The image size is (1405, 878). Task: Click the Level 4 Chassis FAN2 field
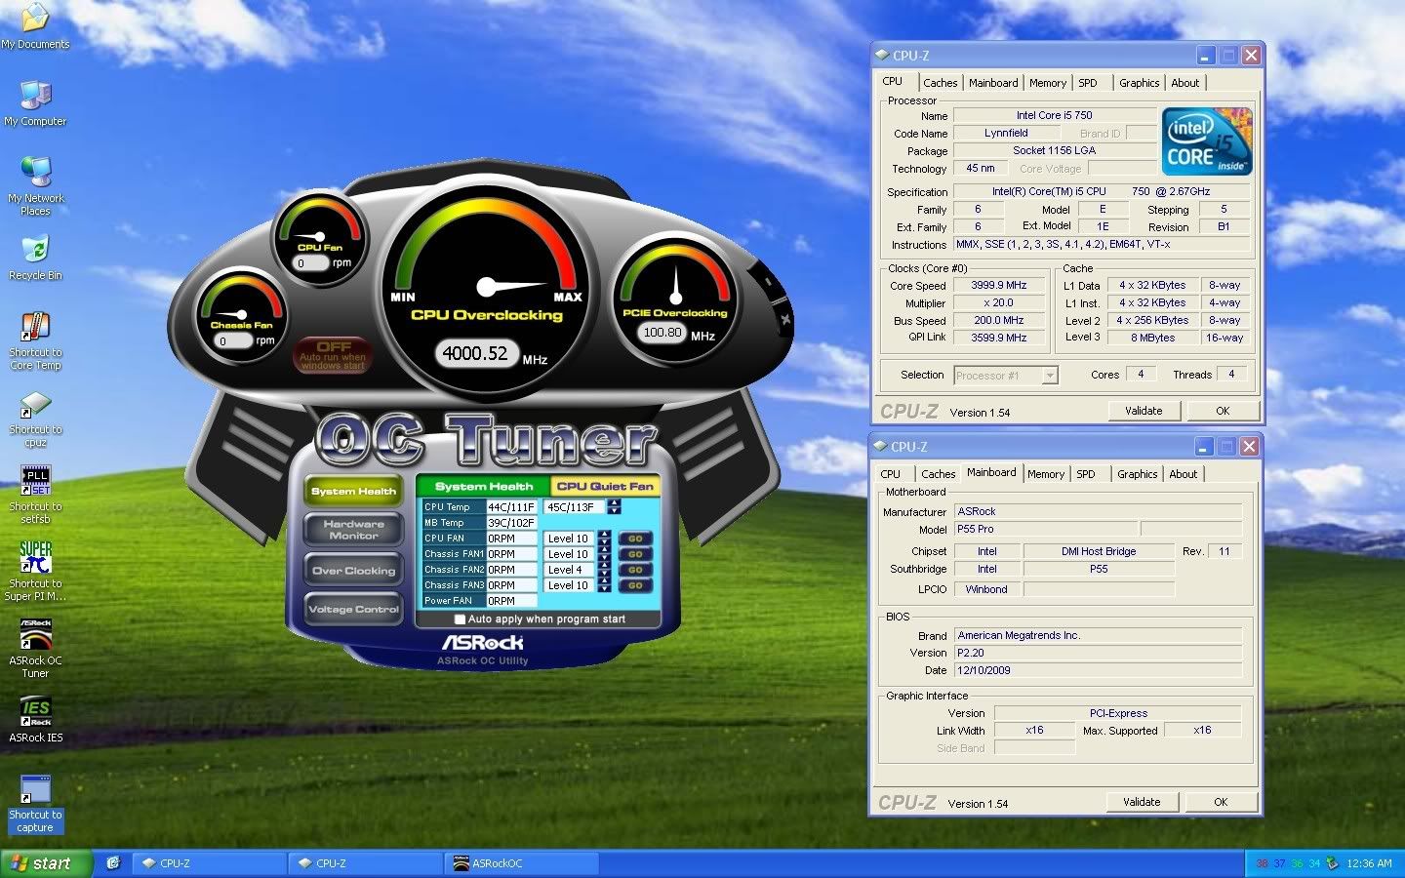click(x=570, y=570)
